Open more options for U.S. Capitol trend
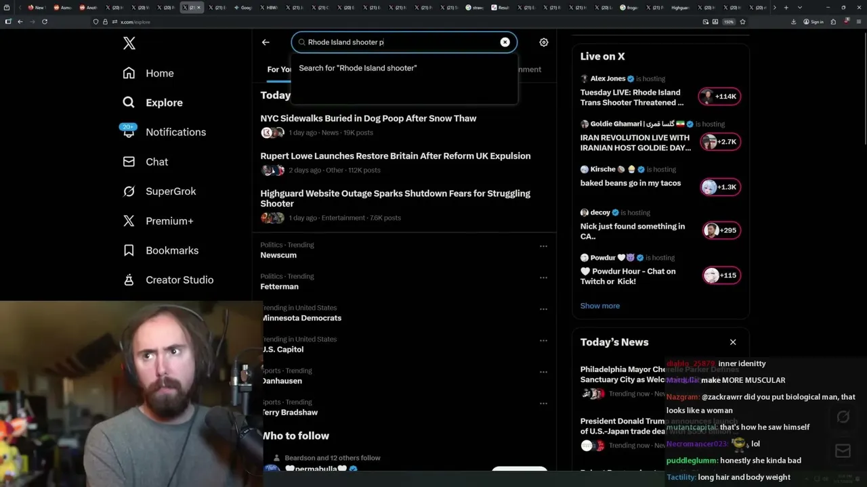Image resolution: width=867 pixels, height=487 pixels. 543,340
